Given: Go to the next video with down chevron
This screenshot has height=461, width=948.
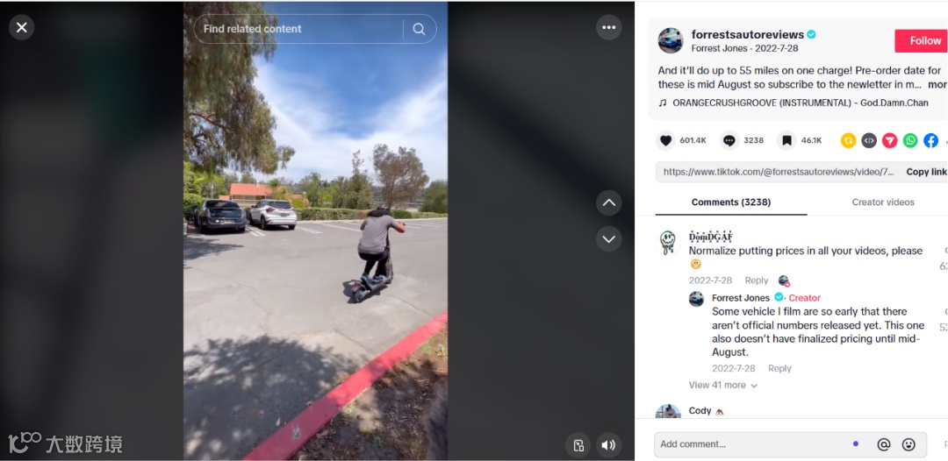Looking at the screenshot, I should coord(609,239).
